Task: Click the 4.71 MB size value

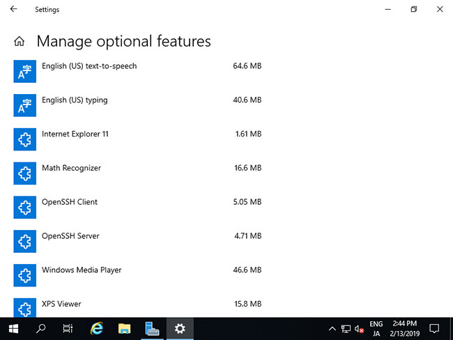Action: tap(248, 236)
